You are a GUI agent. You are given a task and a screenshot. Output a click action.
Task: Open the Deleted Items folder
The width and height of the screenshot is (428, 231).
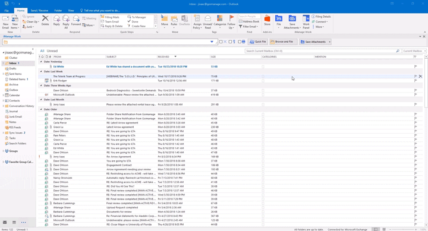(17, 80)
